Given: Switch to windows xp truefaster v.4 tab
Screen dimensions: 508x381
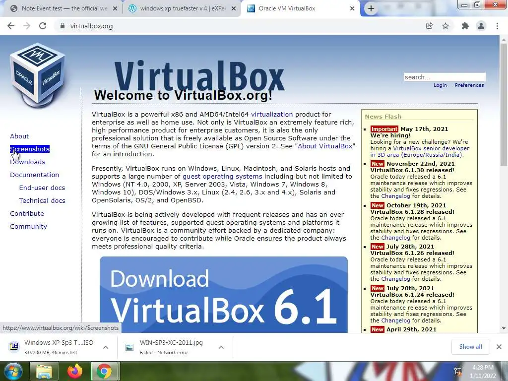Looking at the screenshot, I should [x=183, y=8].
